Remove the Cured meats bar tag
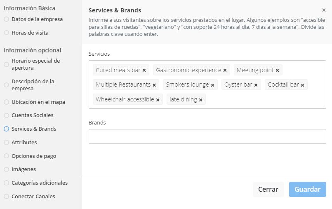Viewport: 332px width, 209px height. [144, 70]
